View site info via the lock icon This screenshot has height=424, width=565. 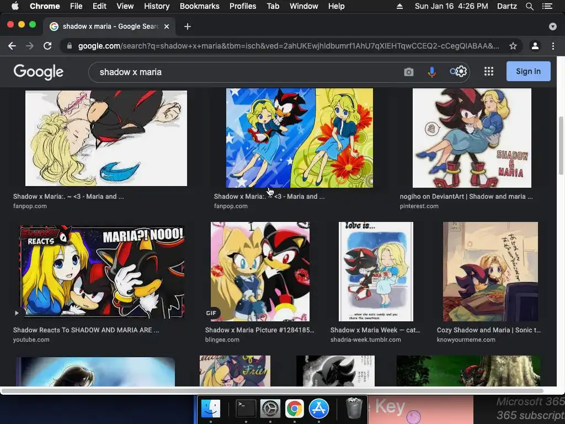pyautogui.click(x=70, y=46)
